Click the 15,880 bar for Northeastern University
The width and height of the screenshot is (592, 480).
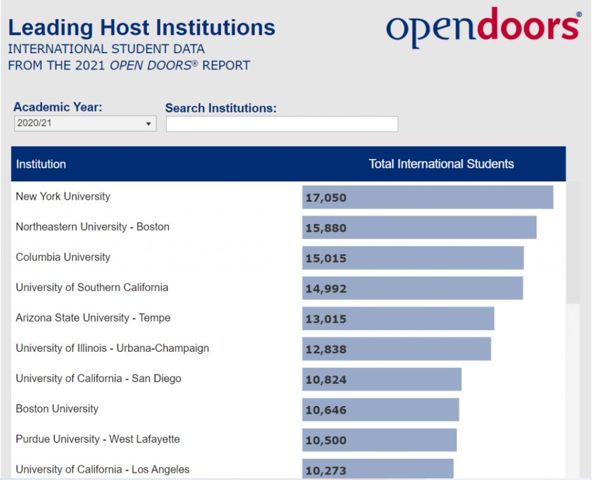coord(420,227)
